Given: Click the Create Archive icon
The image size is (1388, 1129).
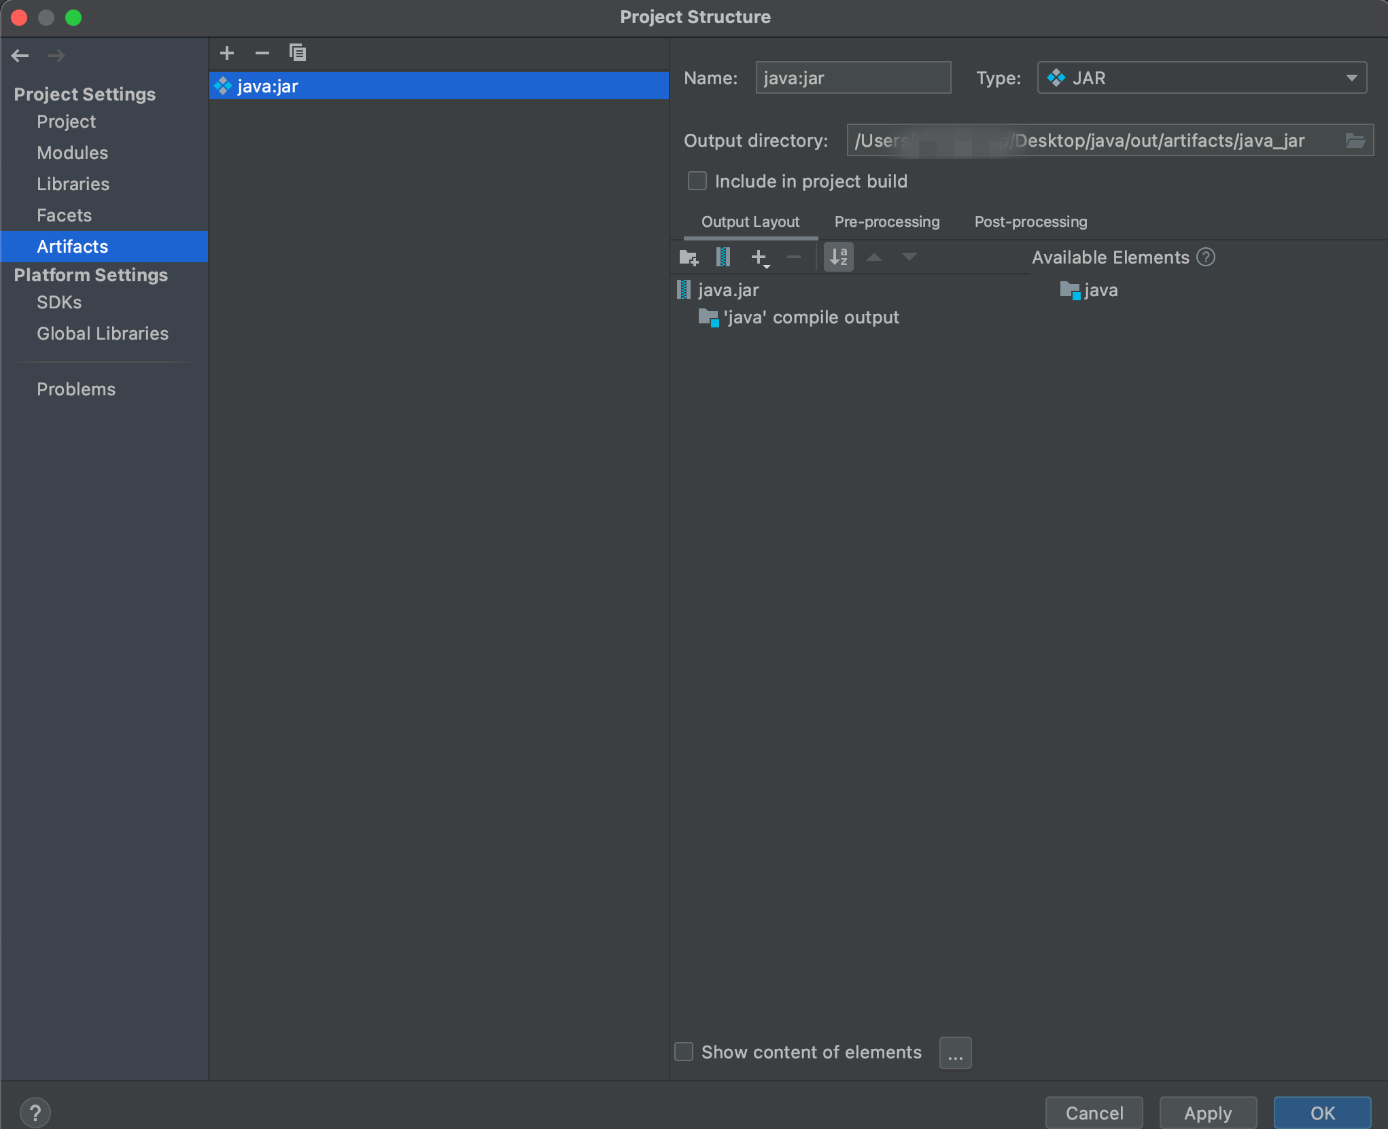Looking at the screenshot, I should pyautogui.click(x=723, y=257).
